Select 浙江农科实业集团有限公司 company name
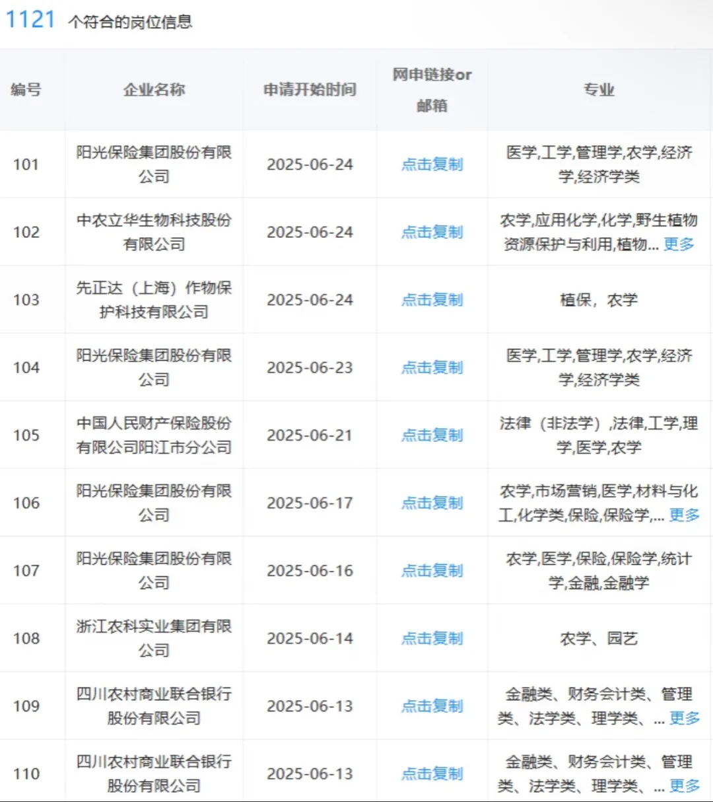Screen dimensions: 713x802 154,639
